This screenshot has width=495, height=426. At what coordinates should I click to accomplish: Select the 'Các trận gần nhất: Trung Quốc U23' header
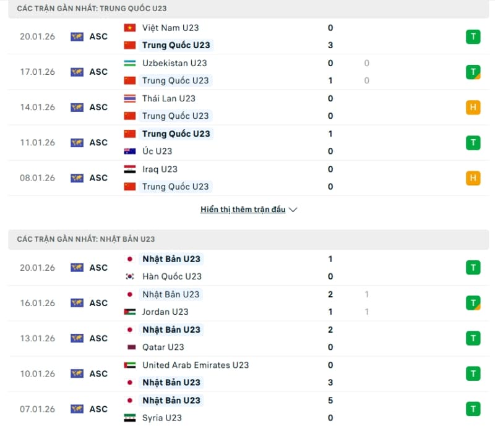pos(92,9)
